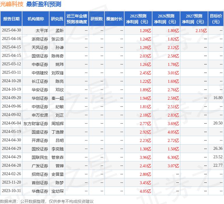Click the 4.05亿 forecast for 国盛证券
The height and width of the screenshot is (204, 224).
click(x=173, y=132)
